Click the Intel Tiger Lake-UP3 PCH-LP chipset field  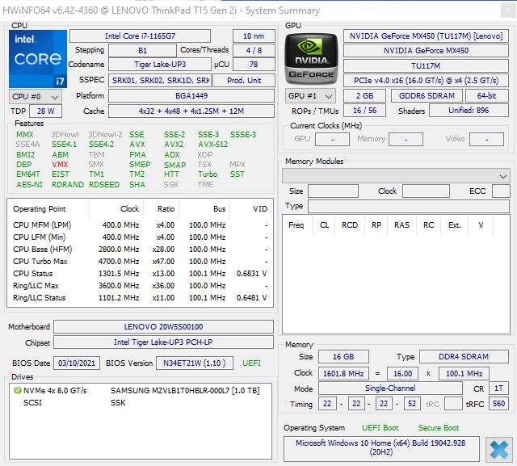[x=163, y=342]
